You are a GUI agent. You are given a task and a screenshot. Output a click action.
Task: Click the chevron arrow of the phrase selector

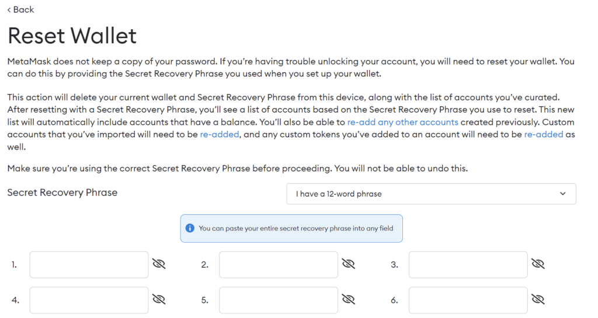[563, 194]
